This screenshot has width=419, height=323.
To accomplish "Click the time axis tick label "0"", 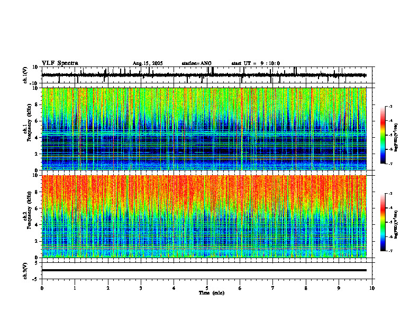I will pos(42,288).
